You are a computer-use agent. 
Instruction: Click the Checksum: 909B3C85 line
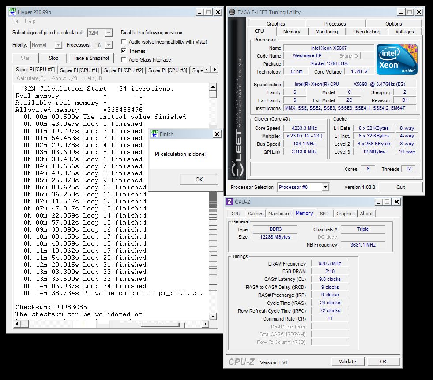51,307
